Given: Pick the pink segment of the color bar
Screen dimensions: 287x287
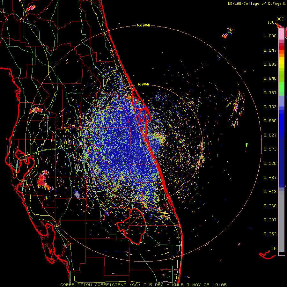Looking at the screenshot, I should [282, 34].
